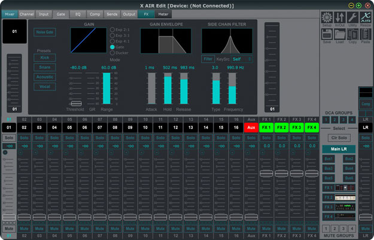Screen dimensions: 374x240
Task: Select the Bus4 send button
Action: click(x=349, y=168)
